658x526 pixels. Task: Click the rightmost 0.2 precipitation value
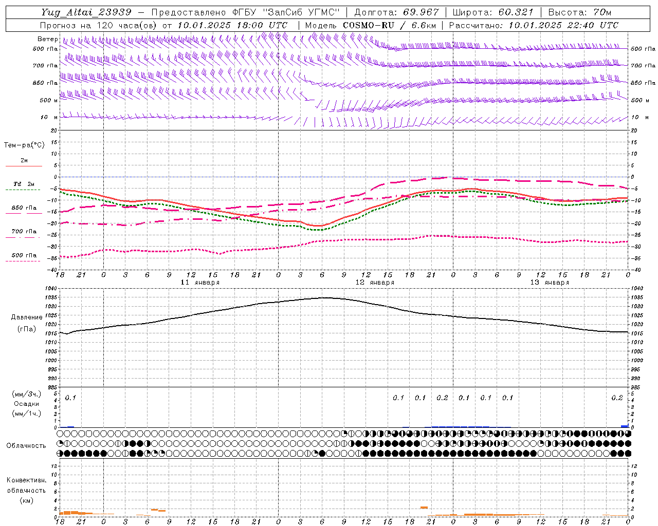617,398
